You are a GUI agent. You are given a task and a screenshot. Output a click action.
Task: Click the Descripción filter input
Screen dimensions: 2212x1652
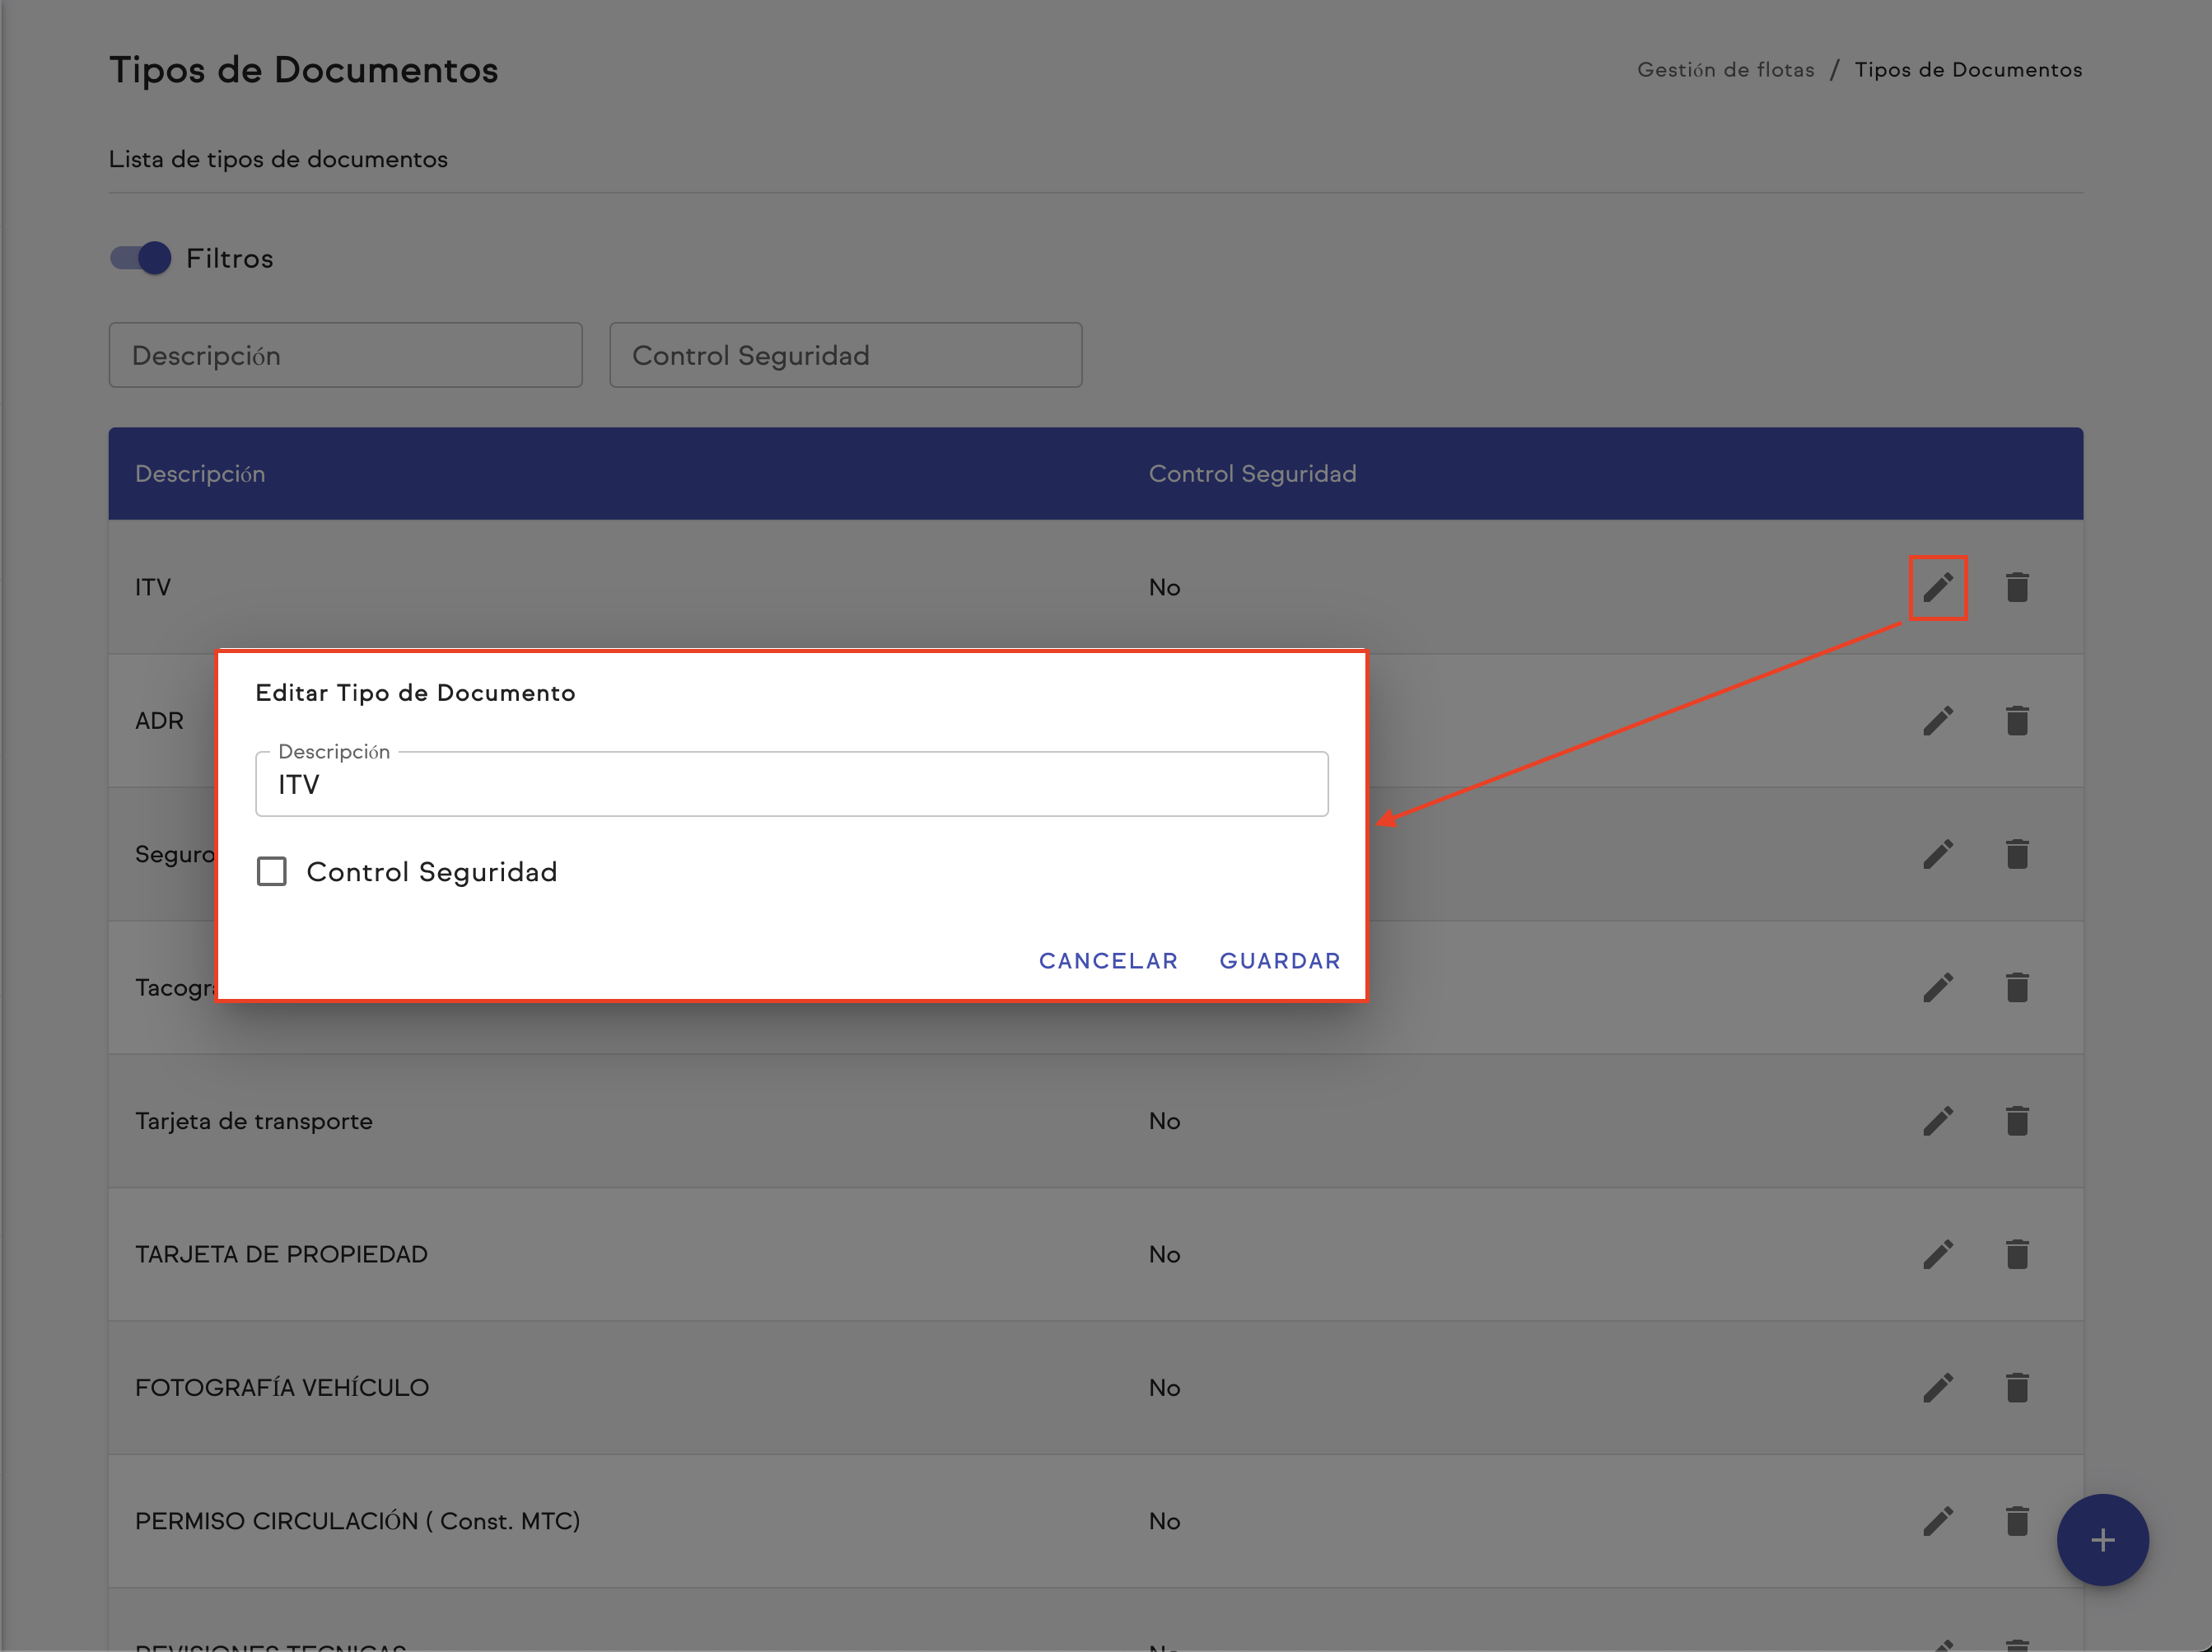click(345, 355)
